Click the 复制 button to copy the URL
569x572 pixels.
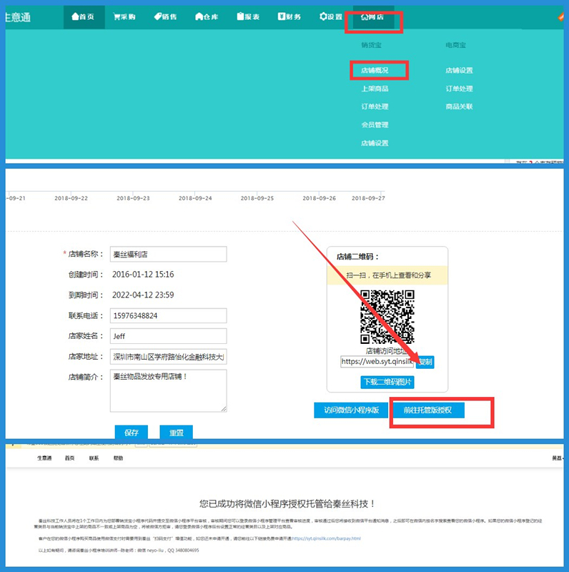coord(425,362)
